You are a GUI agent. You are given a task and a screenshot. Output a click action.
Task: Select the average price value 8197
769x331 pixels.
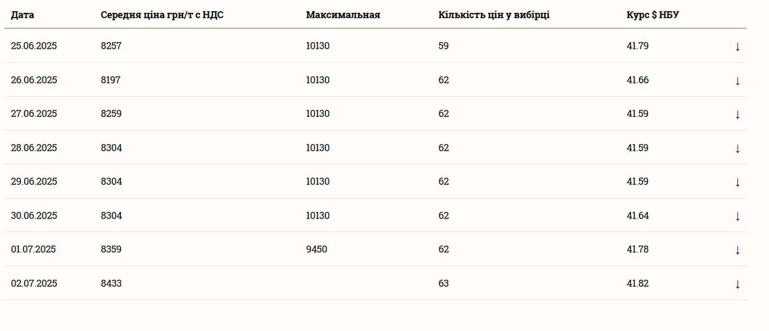pos(111,80)
